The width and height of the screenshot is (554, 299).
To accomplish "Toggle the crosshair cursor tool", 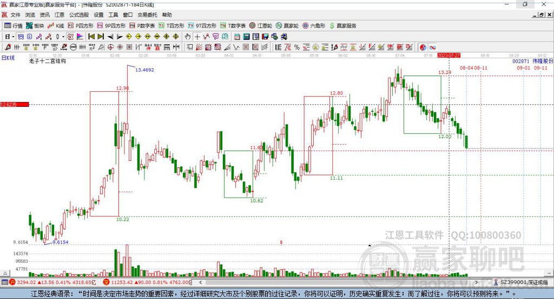I will tap(197, 37).
